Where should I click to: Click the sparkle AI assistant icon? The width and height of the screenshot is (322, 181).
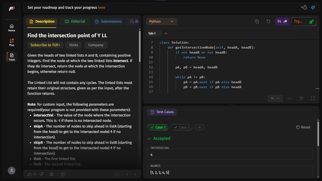coord(313,8)
